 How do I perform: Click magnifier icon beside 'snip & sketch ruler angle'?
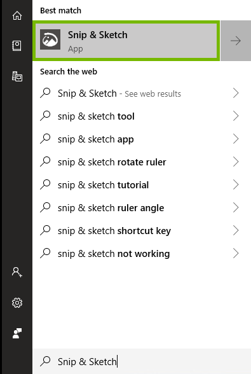tap(45, 207)
